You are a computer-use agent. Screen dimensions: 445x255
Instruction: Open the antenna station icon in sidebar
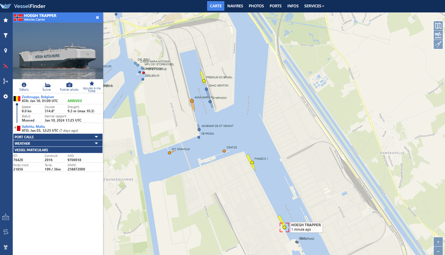6,247
